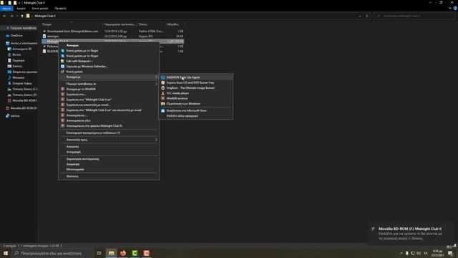Click Αποκοπή (cut) in context menu
Image resolution: width=458 pixels, height=258 pixels.
tap(109, 146)
